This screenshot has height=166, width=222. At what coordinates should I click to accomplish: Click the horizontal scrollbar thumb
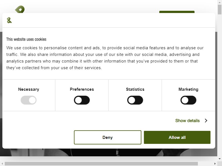(101, 164)
